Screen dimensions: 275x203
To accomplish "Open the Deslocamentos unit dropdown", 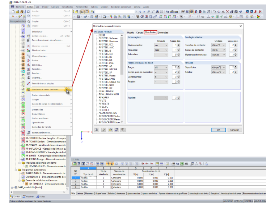I will tap(161, 45).
